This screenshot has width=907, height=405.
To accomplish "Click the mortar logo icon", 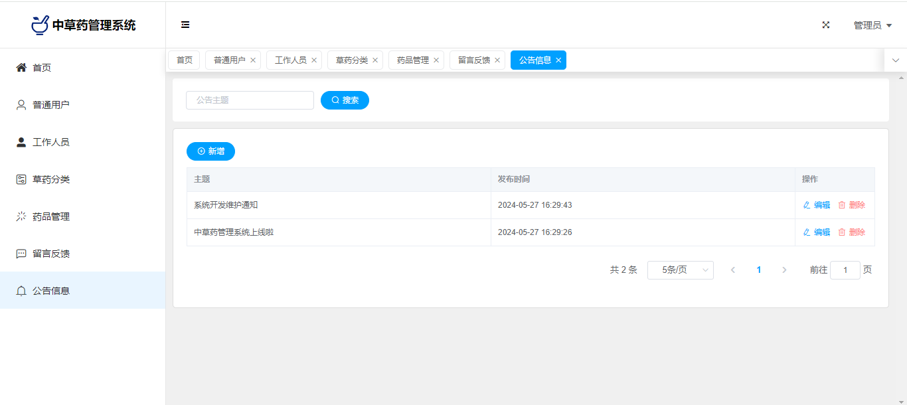I will pyautogui.click(x=40, y=25).
